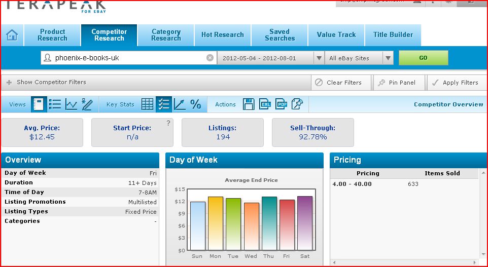Screen dimensions: 488x267
Task: Click the Pricing column header
Action: [368, 173]
